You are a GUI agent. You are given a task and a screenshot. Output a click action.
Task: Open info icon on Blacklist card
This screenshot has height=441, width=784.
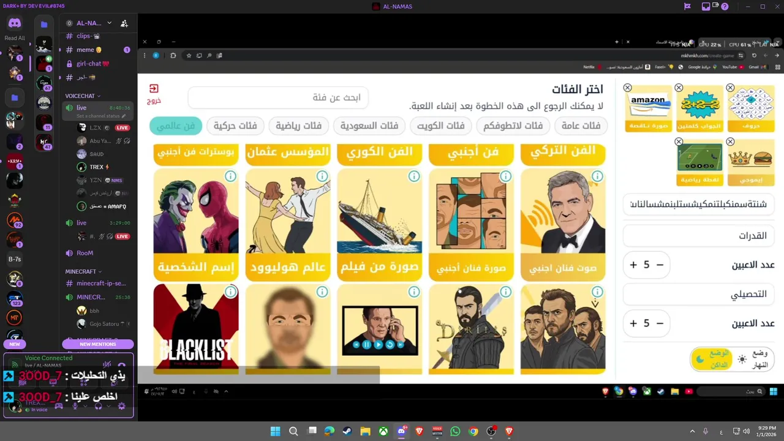[x=230, y=292]
